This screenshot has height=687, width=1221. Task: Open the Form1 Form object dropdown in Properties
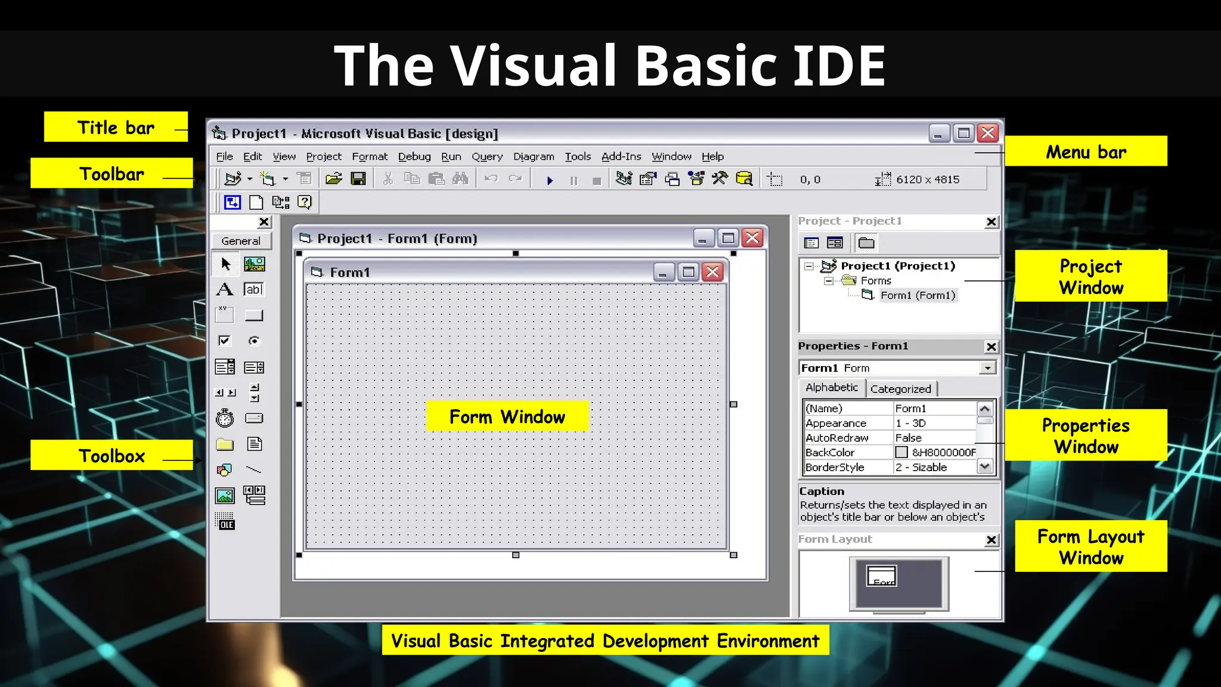coord(987,368)
